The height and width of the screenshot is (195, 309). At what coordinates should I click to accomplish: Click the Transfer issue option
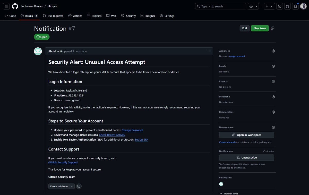click(229, 193)
